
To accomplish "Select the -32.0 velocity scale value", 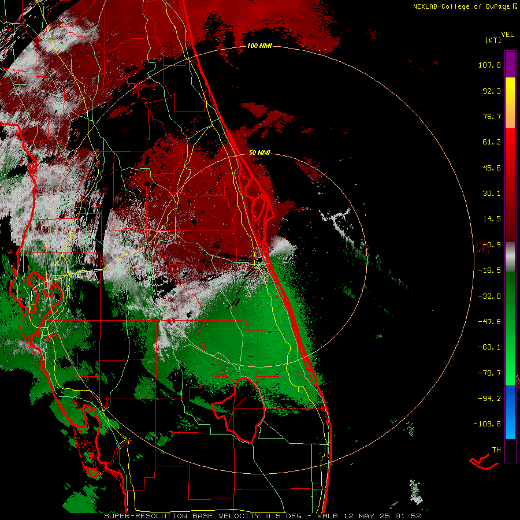I will (489, 296).
